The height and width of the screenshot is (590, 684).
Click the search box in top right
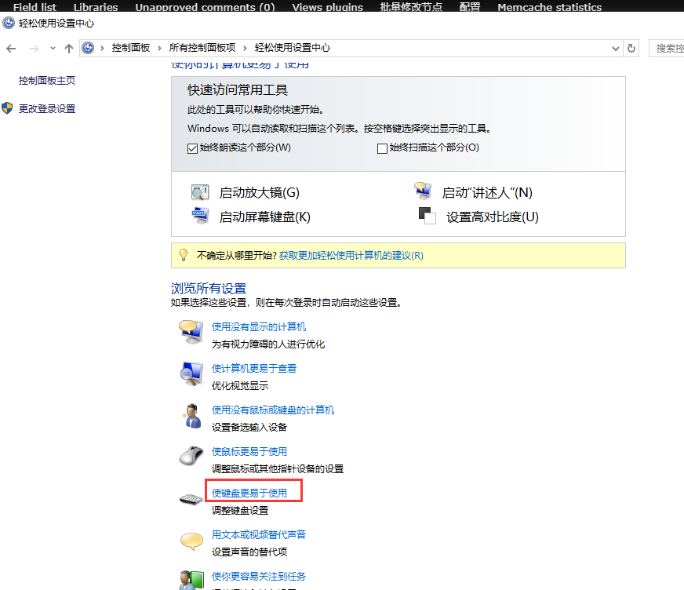tap(667, 49)
